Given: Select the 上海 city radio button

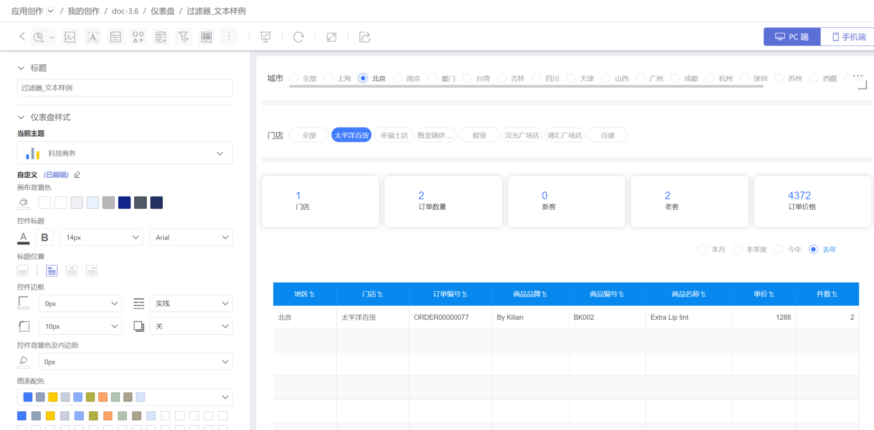Looking at the screenshot, I should click(328, 78).
